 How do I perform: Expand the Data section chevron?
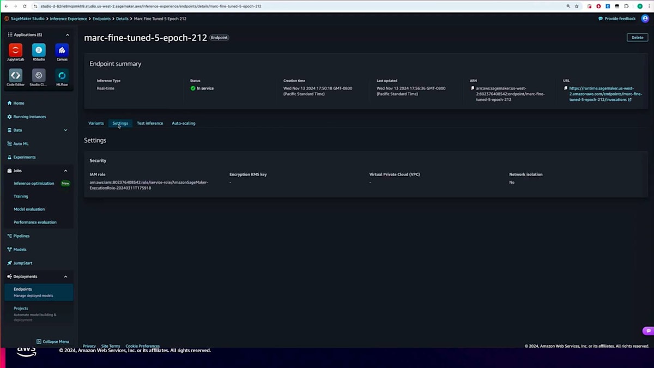pyautogui.click(x=66, y=130)
